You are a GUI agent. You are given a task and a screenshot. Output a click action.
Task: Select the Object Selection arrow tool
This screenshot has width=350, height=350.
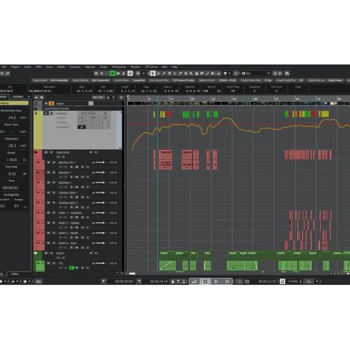[x=152, y=73]
